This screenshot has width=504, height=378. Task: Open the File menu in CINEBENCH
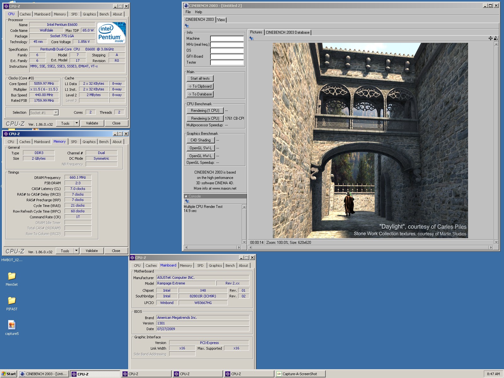tap(188, 12)
